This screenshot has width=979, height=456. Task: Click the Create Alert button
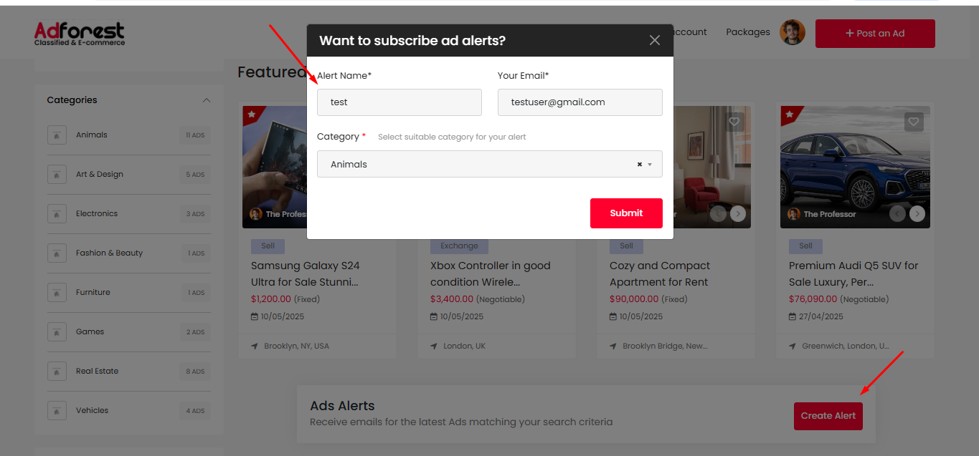828,416
